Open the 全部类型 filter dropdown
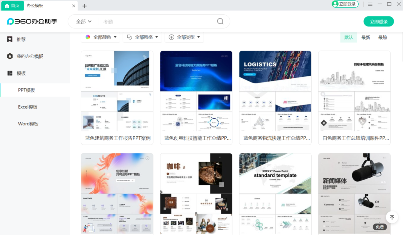This screenshot has height=235, width=403. [184, 37]
